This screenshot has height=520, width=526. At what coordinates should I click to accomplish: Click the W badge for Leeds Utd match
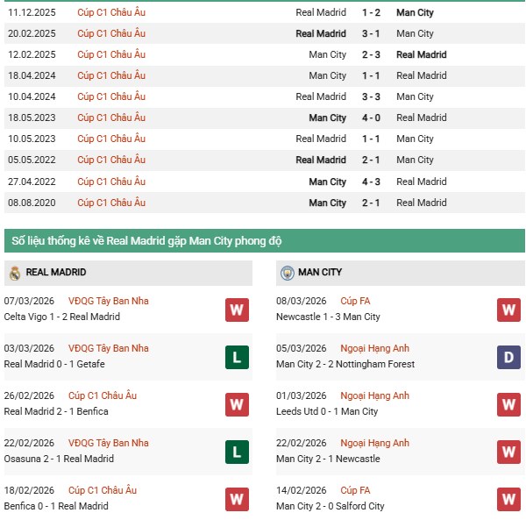(x=508, y=404)
